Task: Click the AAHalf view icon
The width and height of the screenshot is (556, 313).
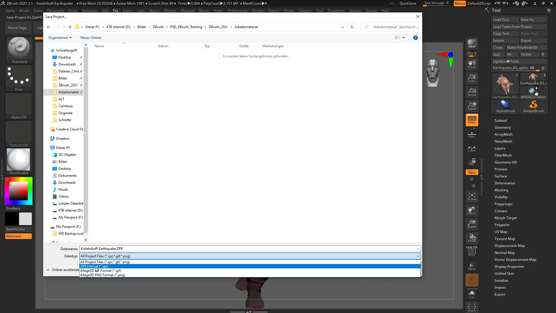Action: [472, 106]
